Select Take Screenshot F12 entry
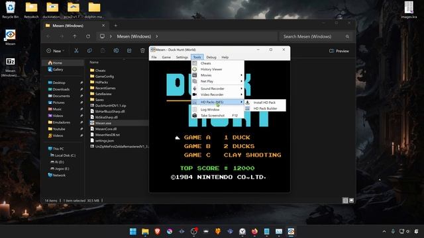The image size is (424, 238). coord(218,116)
